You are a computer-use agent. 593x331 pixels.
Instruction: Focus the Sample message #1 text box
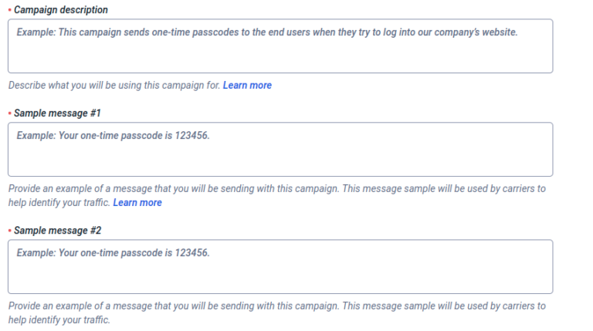pyautogui.click(x=280, y=150)
